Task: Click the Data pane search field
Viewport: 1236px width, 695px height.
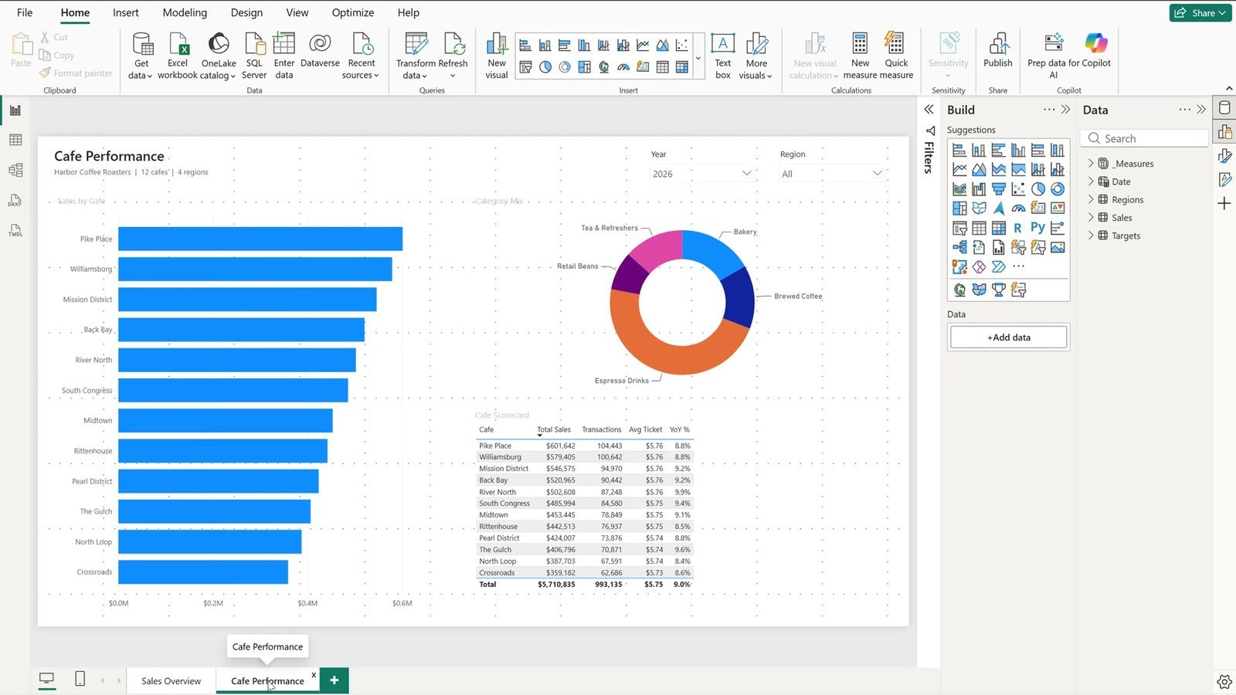Action: (x=1146, y=138)
